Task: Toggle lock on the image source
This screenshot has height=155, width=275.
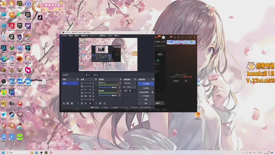Action: coord(93,96)
